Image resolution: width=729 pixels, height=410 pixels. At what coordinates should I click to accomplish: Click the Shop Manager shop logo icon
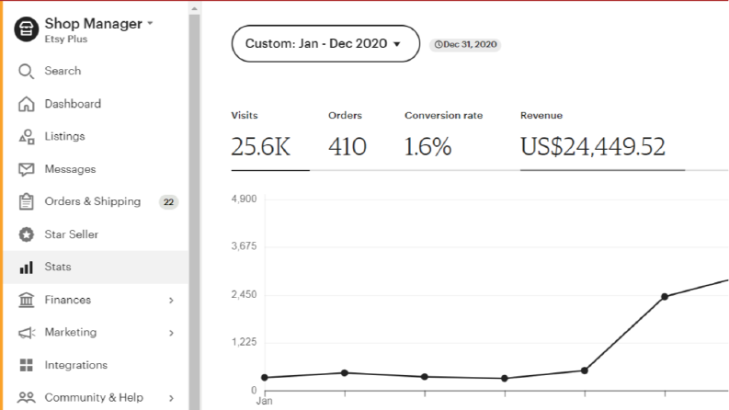click(x=26, y=28)
